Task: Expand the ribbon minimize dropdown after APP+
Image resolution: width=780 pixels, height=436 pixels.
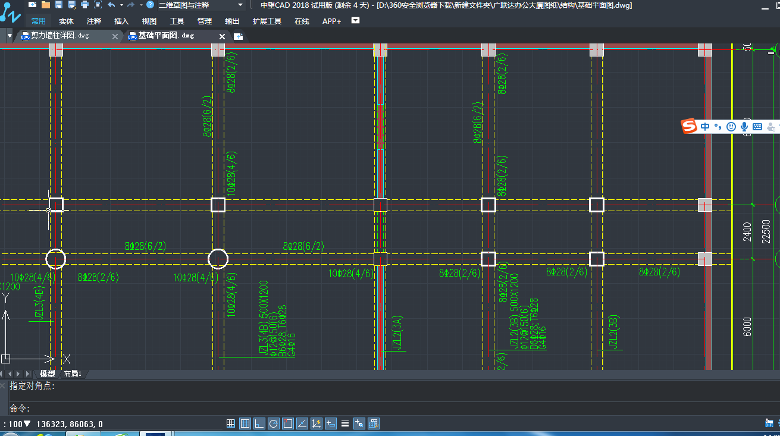Action: (356, 20)
